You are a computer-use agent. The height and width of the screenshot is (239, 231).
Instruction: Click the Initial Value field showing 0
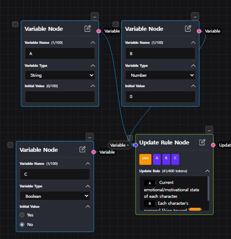pos(160,97)
